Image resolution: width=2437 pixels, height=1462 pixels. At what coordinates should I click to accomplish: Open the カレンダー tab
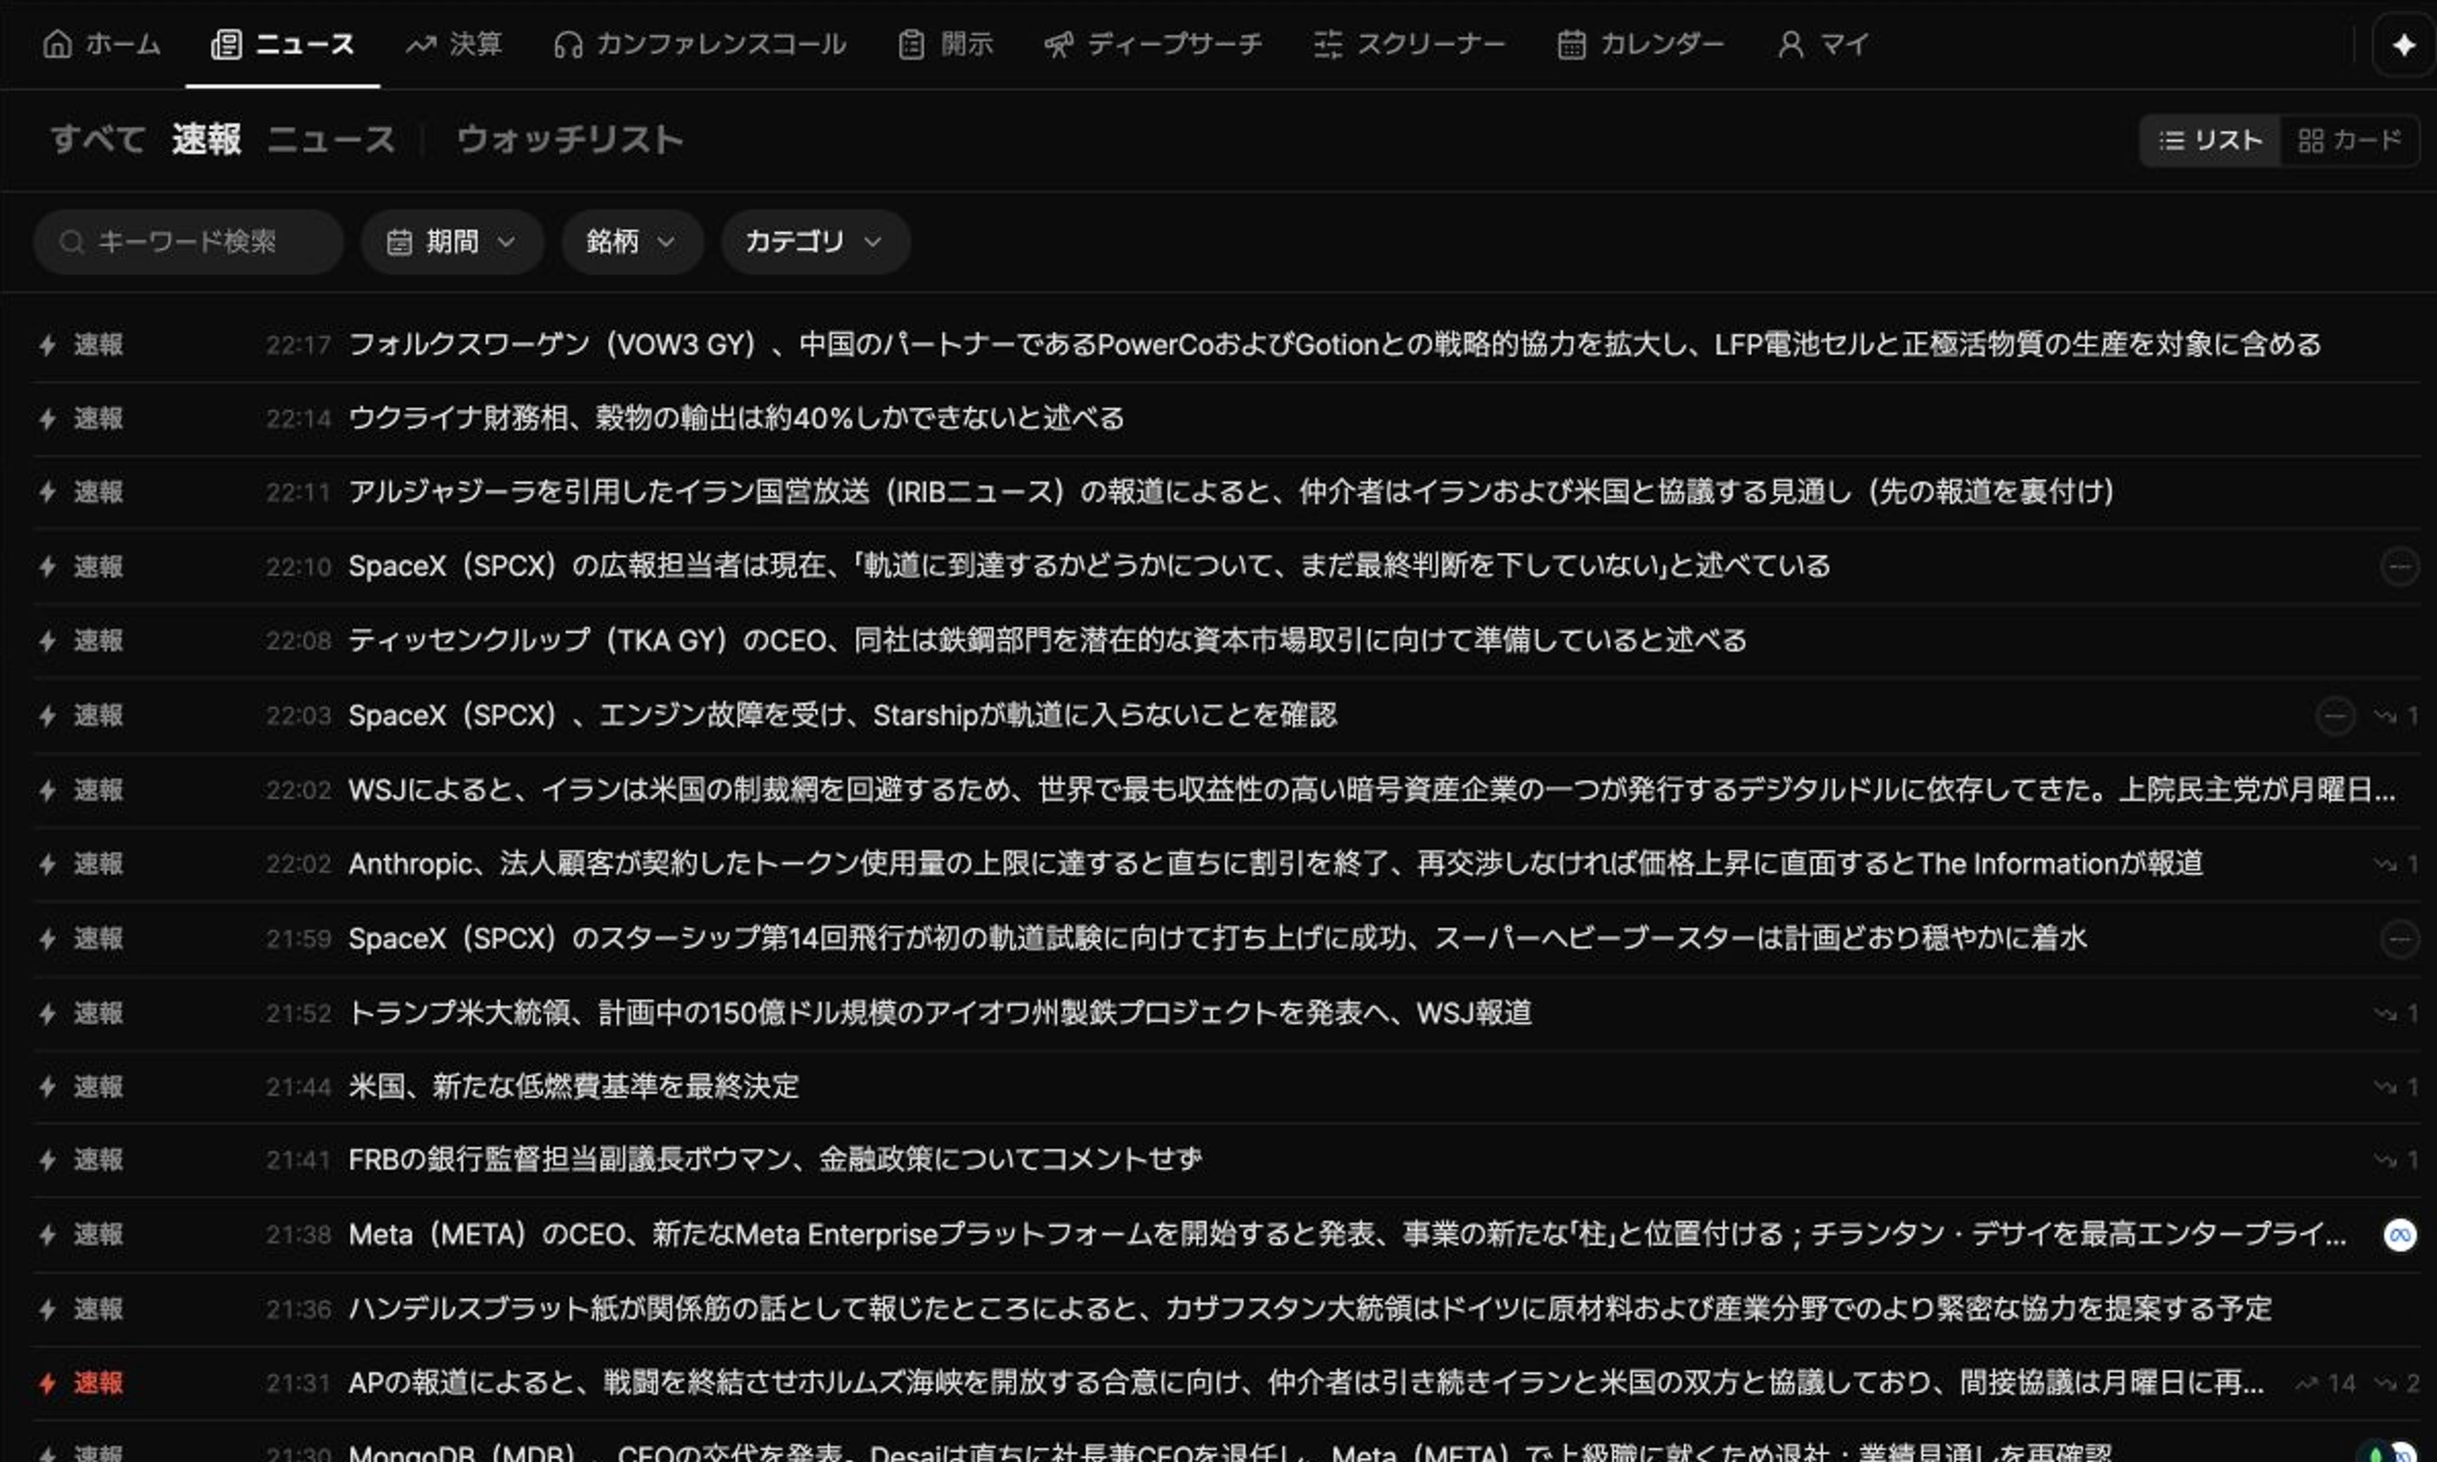coord(1641,44)
